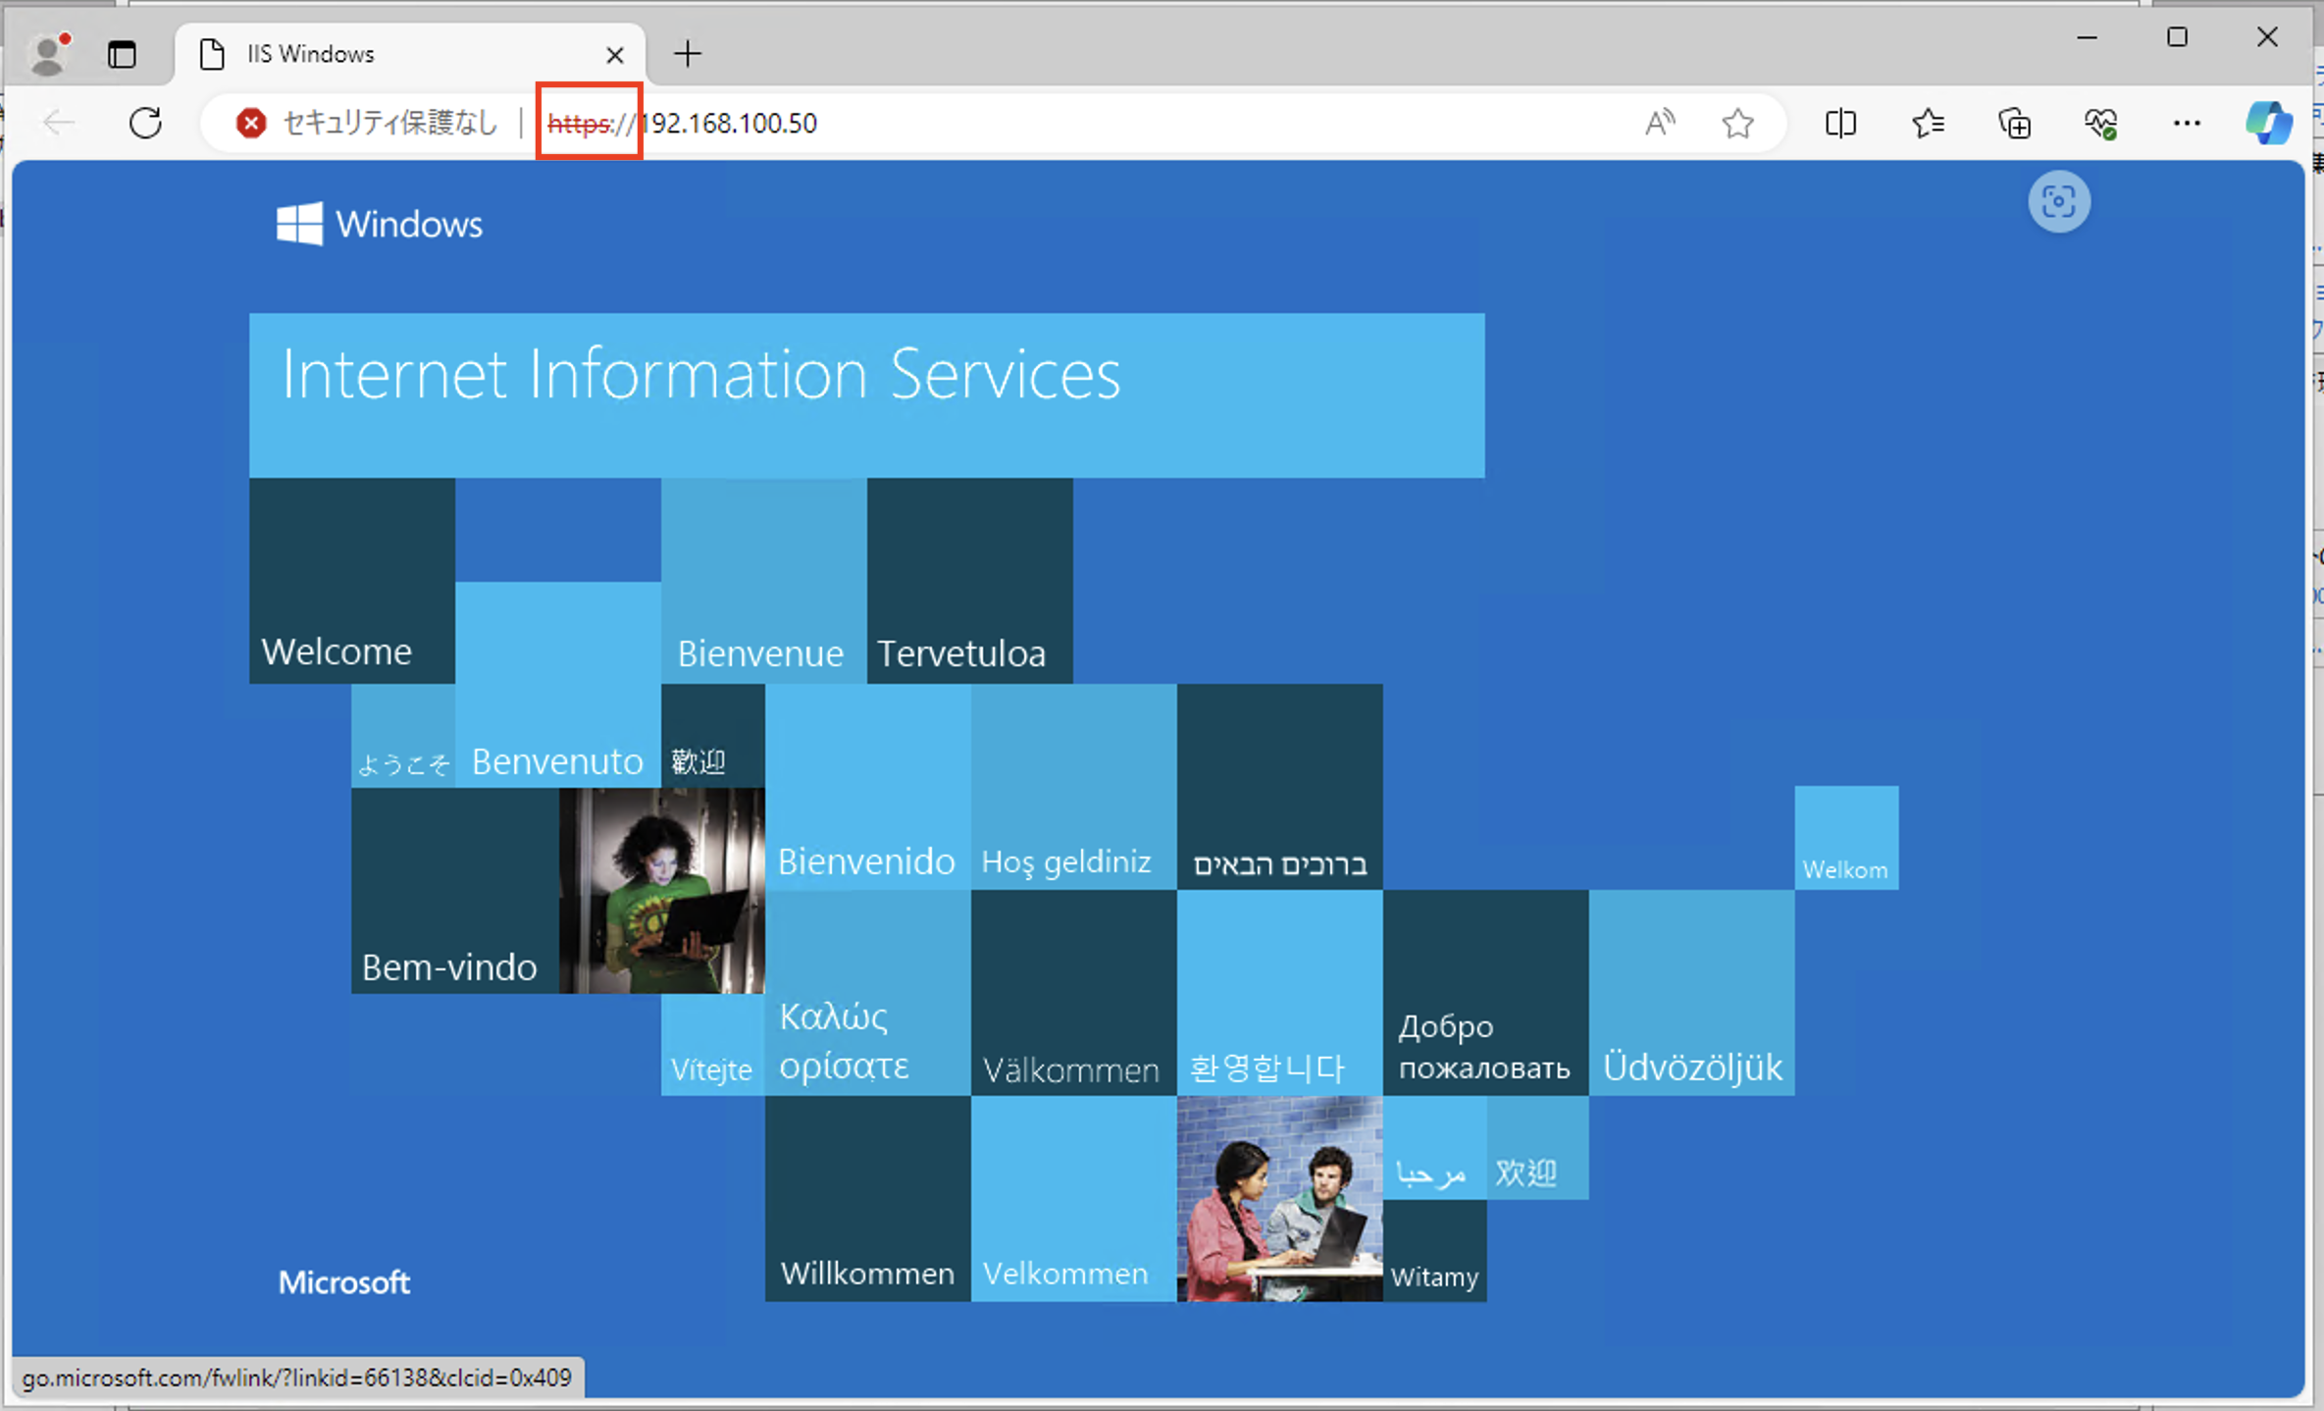Viewport: 2324px width, 1411px height.
Task: Click the Üdvözöljük tile
Action: [x=1692, y=993]
